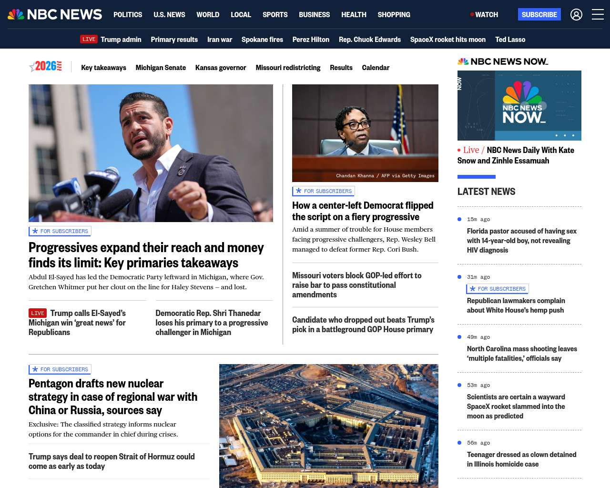
Task: Select the Missouri redistricting tab
Action: click(288, 68)
